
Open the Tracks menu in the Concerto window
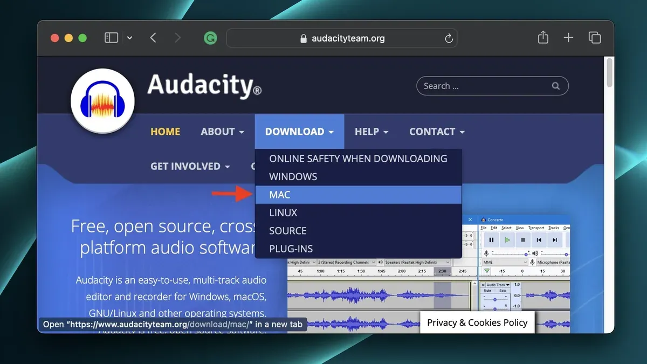coord(554,228)
